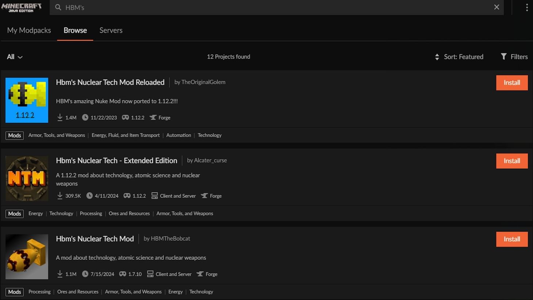The image size is (533, 300).
Task: Open the Nuclear Tech Mod Reloaded thumbnail
Action: (x=27, y=100)
